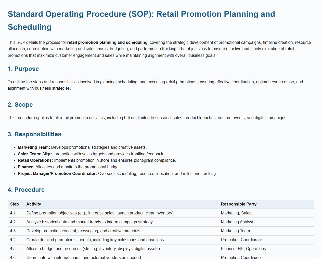Click step number cell 4.1
This screenshot has height=259, width=322.
coord(13,213)
